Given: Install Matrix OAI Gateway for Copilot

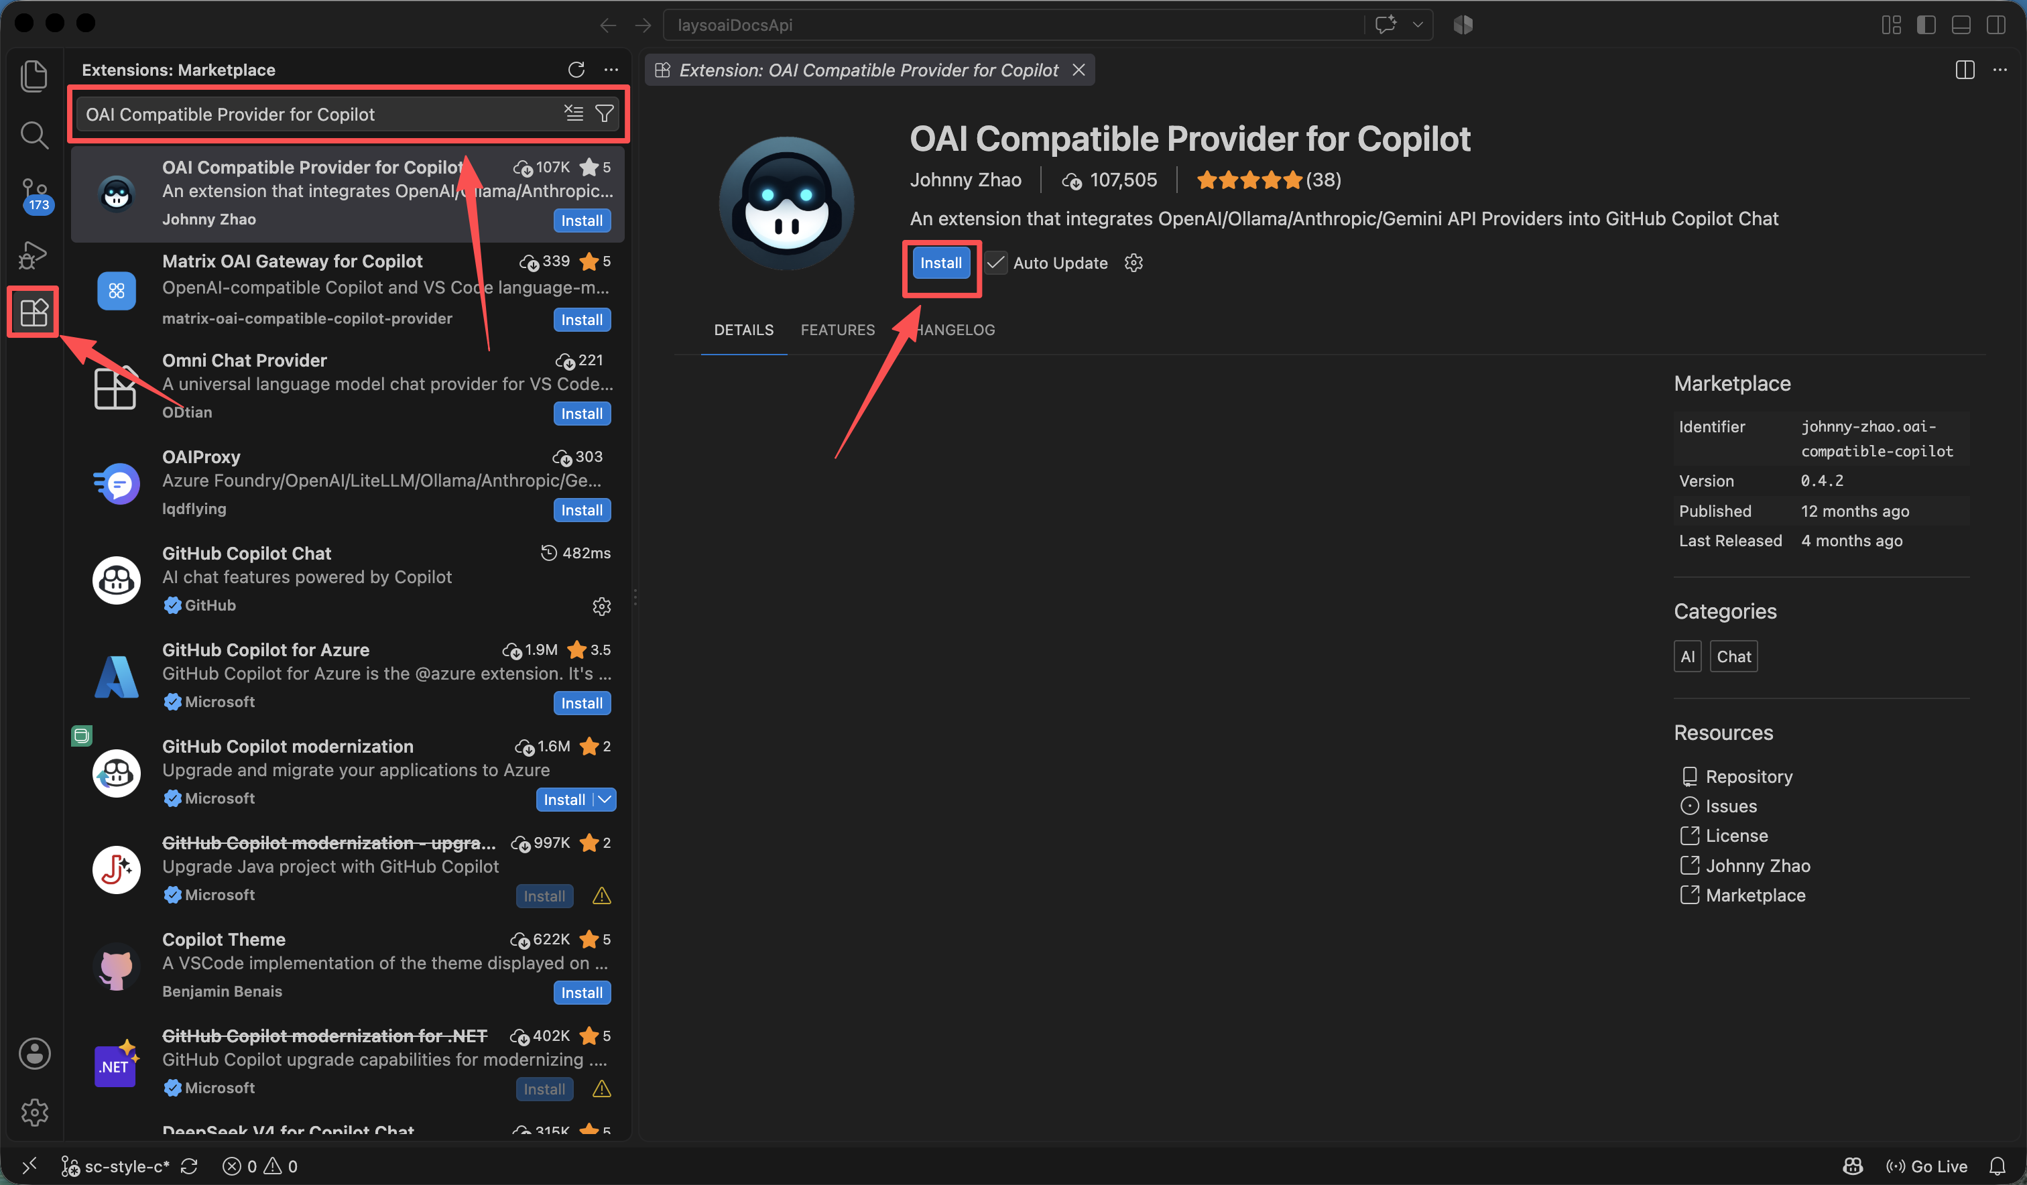Looking at the screenshot, I should pos(582,320).
